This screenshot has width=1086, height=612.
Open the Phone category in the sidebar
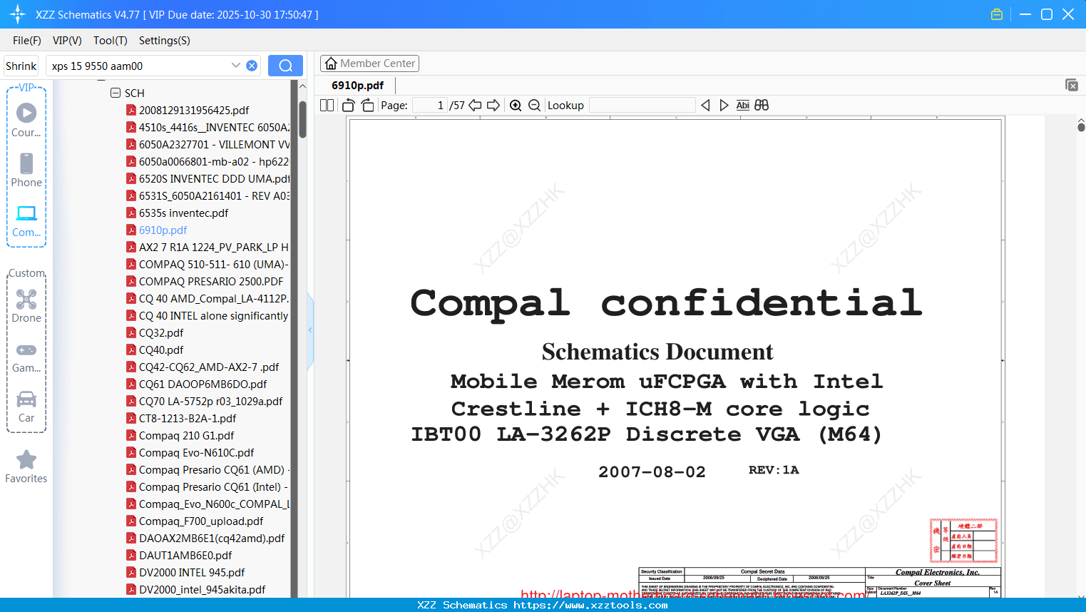26,170
